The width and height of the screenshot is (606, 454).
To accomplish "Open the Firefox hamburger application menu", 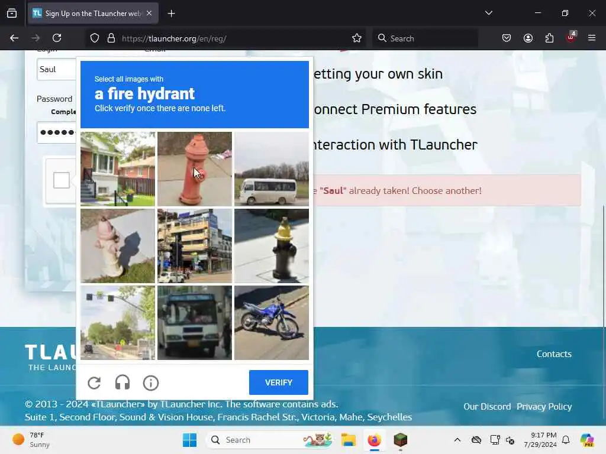I will [592, 38].
